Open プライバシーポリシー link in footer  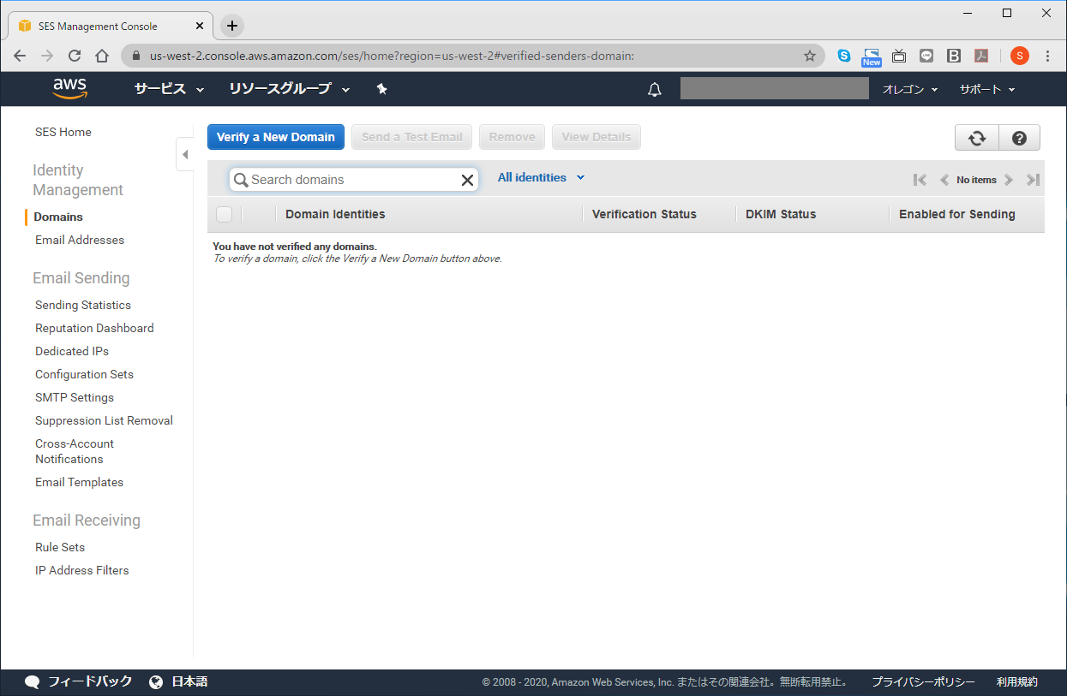coord(923,682)
